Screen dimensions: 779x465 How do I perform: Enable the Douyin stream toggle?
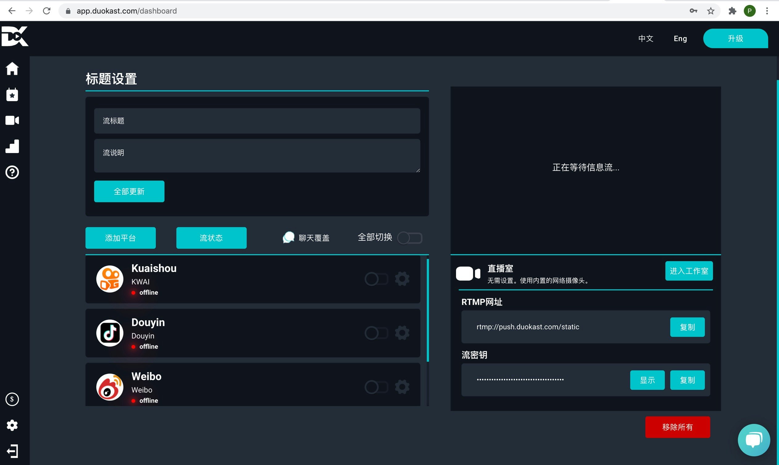click(376, 333)
